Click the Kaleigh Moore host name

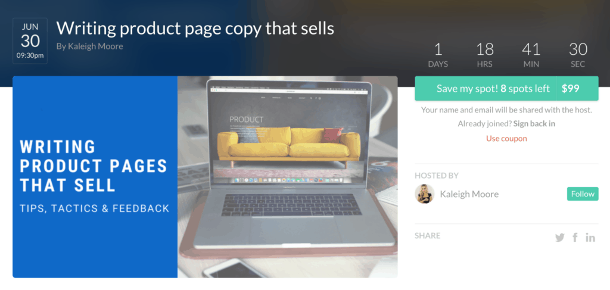[469, 194]
